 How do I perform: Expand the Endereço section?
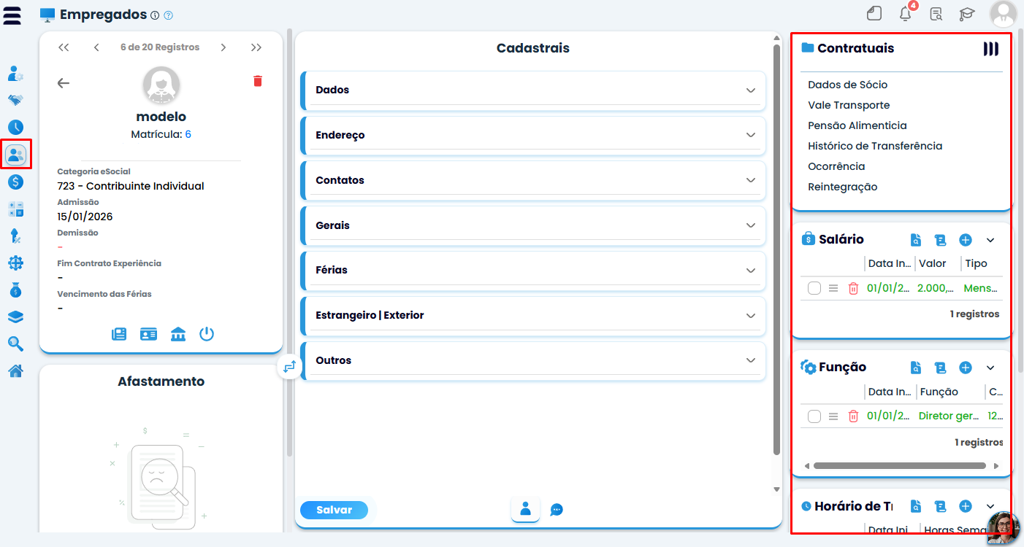pos(533,135)
